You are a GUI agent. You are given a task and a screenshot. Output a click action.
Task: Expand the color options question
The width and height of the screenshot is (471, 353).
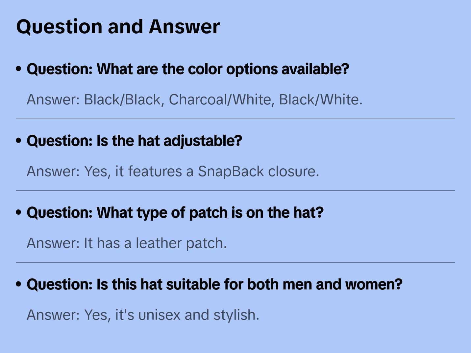pos(187,69)
